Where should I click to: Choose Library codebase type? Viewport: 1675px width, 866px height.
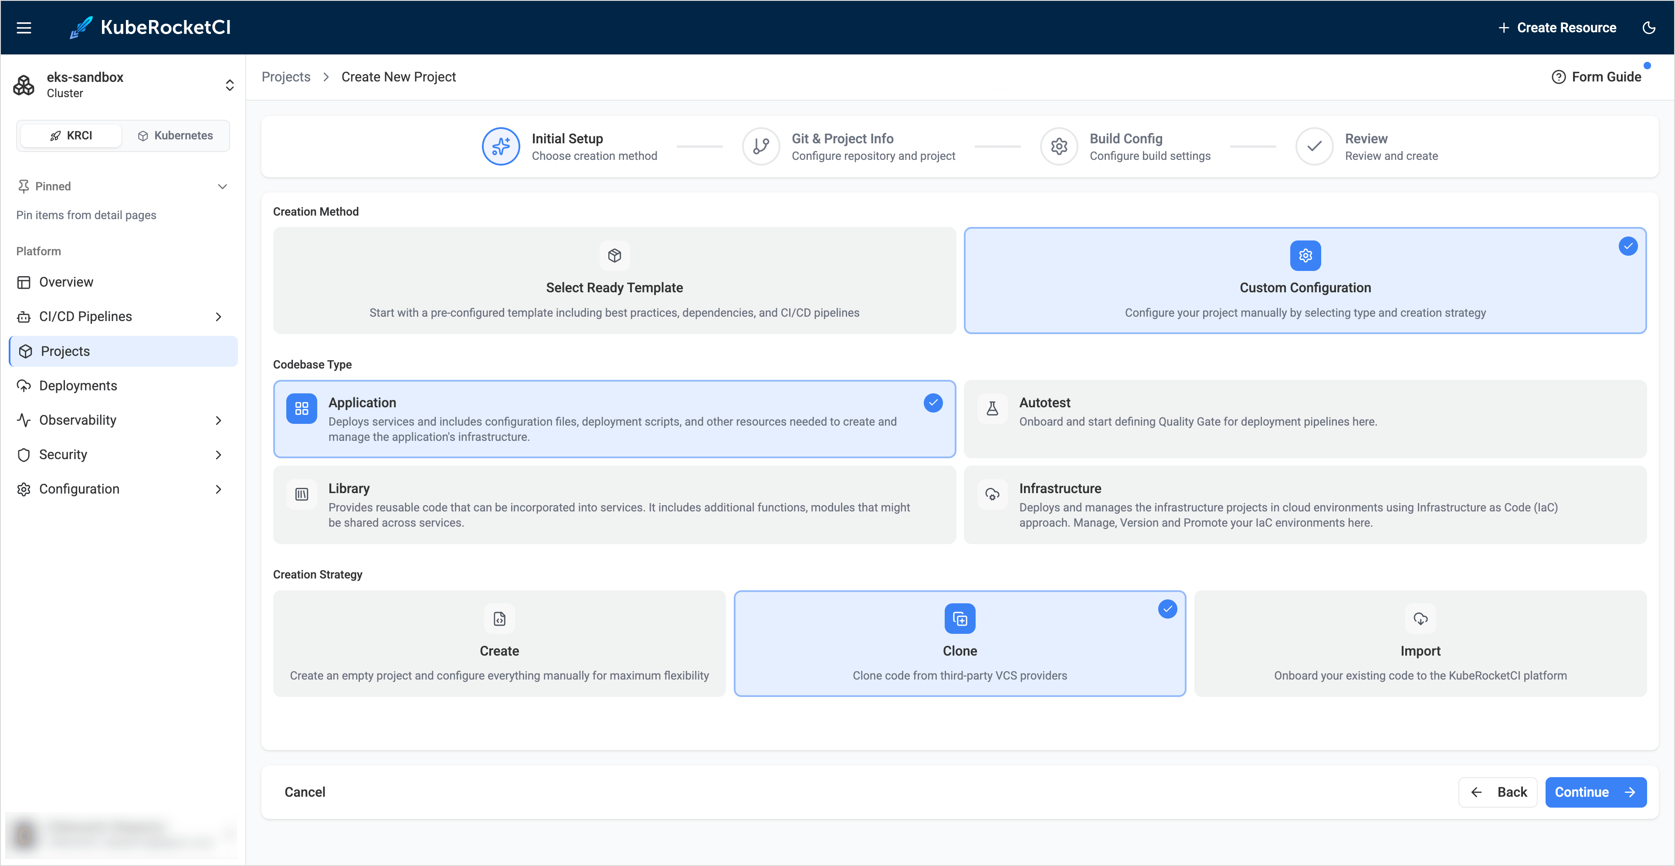click(x=614, y=504)
